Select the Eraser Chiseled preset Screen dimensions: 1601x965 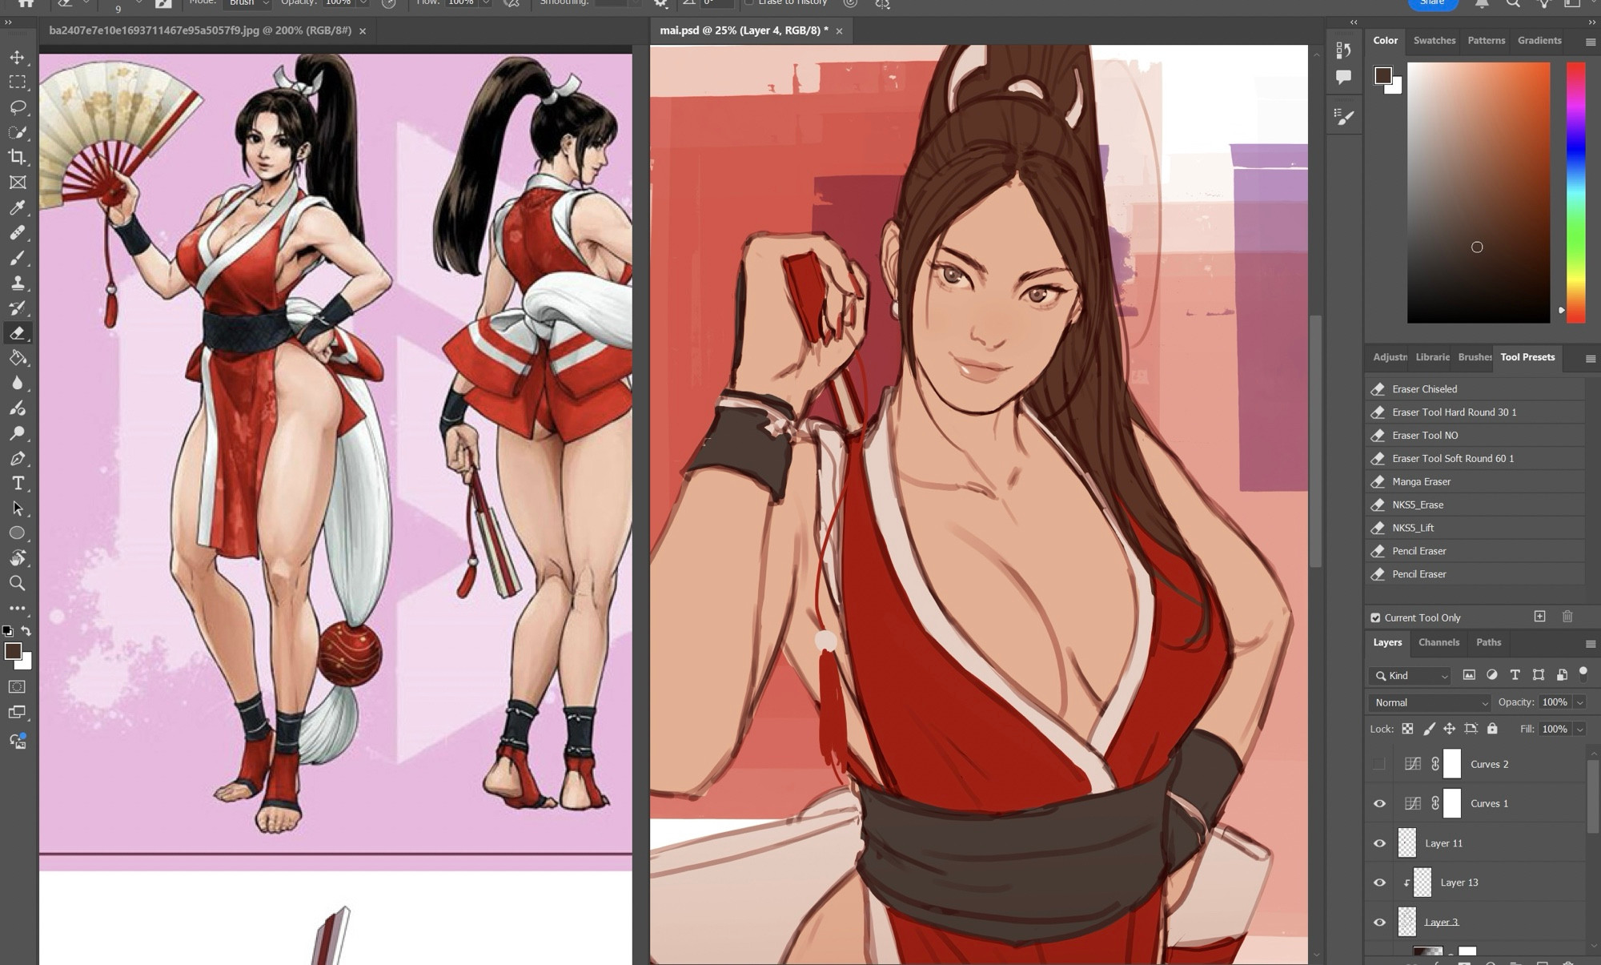click(x=1475, y=389)
